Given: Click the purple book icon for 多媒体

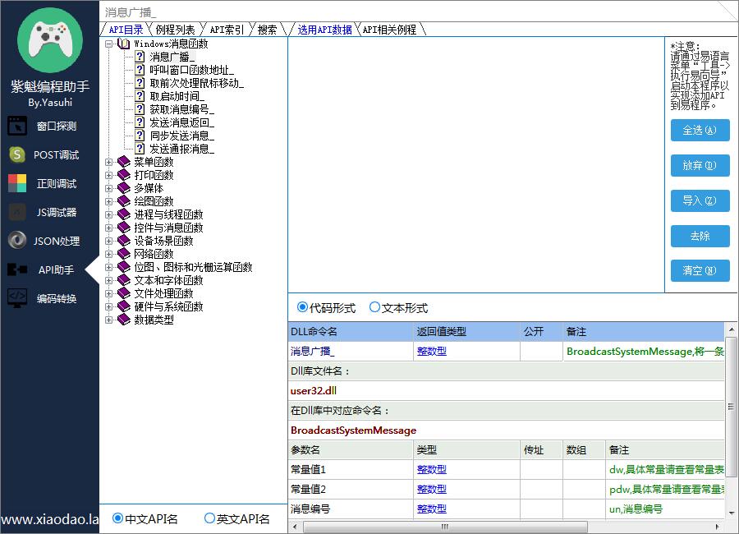Looking at the screenshot, I should (123, 188).
